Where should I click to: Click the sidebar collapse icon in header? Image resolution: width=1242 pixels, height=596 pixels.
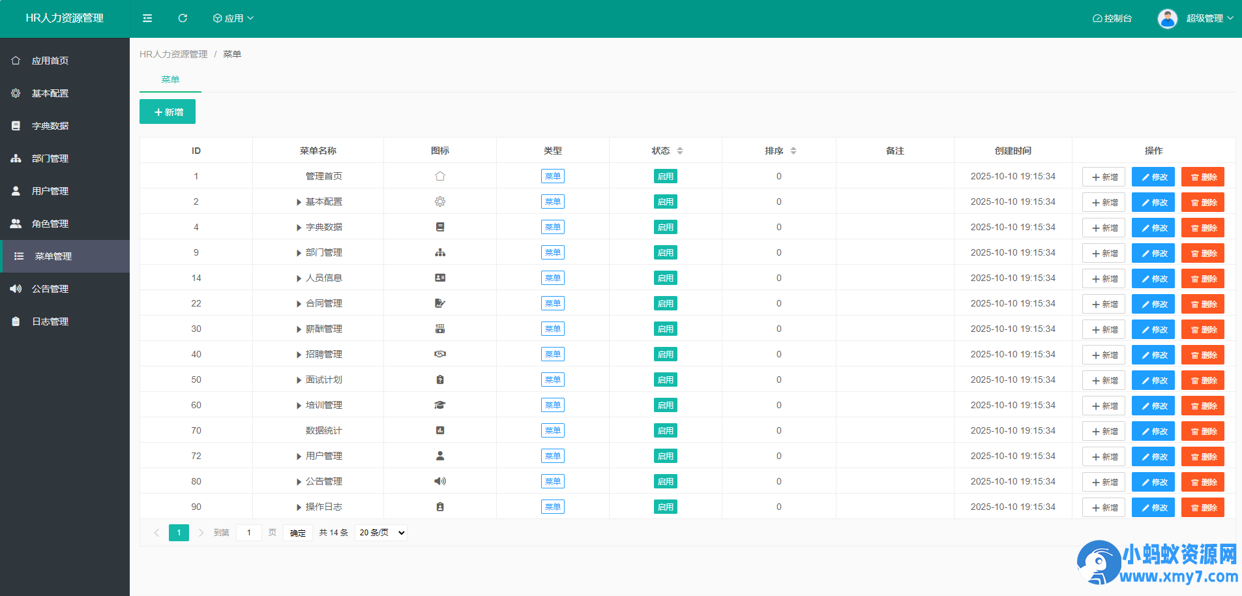pyautogui.click(x=147, y=18)
